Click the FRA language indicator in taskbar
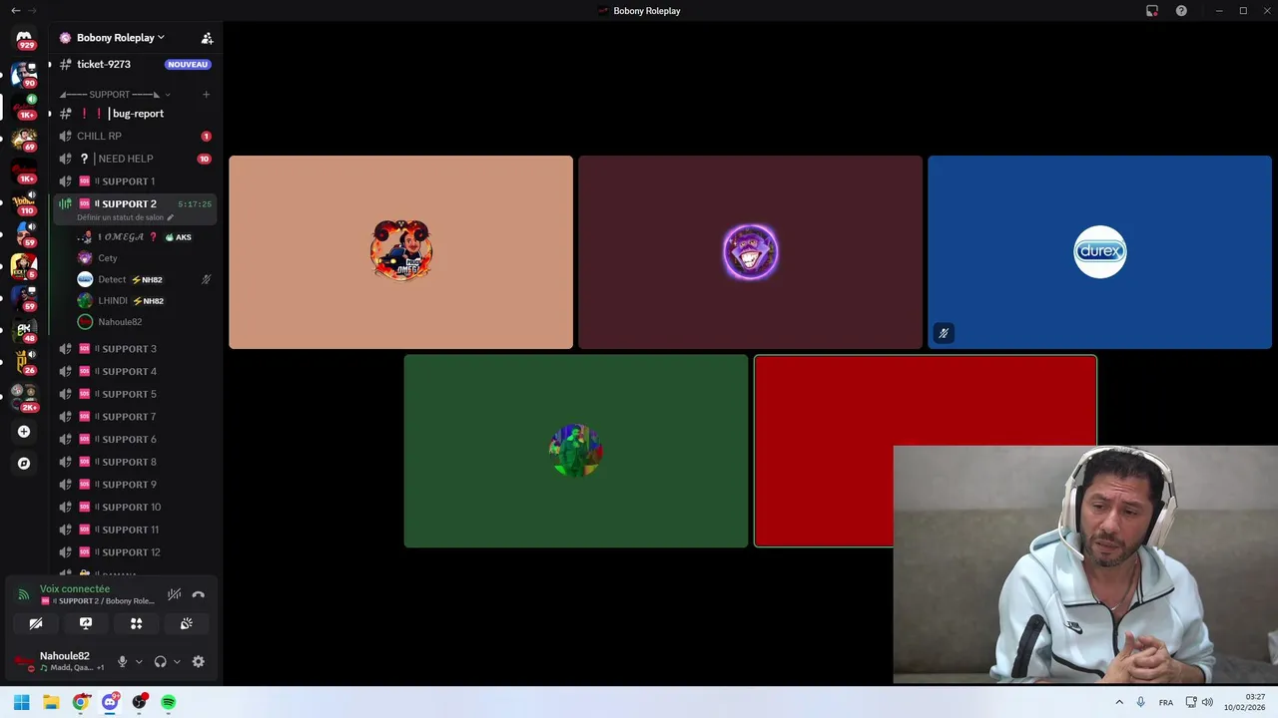Image resolution: width=1278 pixels, height=718 pixels. tap(1165, 702)
